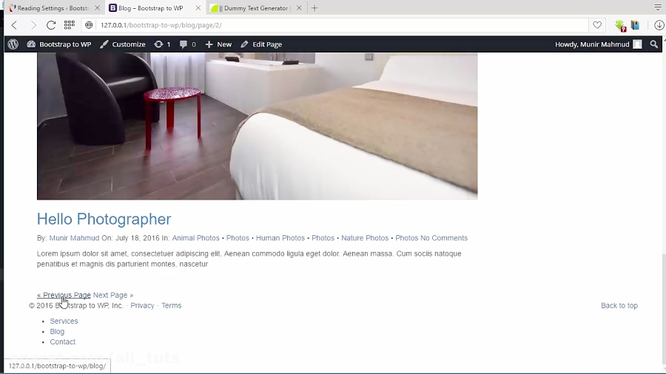This screenshot has height=374, width=666.
Task: Click the author link Munir Mahmud
Action: (x=74, y=238)
